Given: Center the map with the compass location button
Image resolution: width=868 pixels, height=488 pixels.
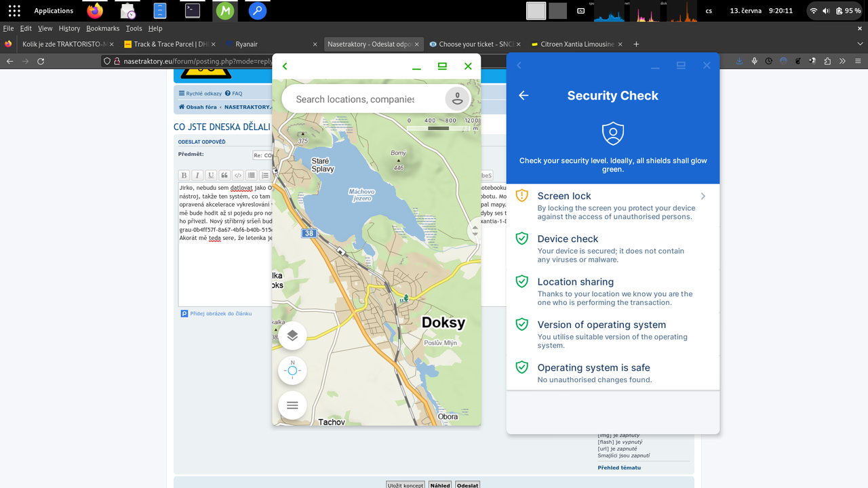Looking at the screenshot, I should [x=292, y=370].
